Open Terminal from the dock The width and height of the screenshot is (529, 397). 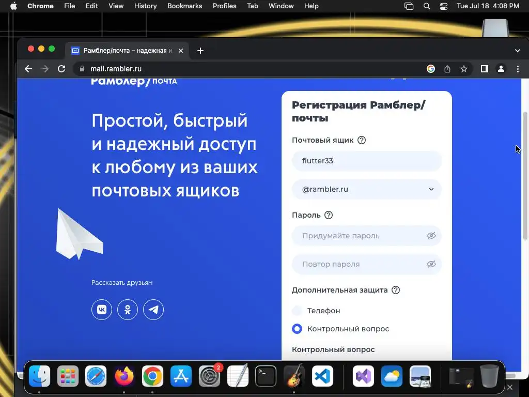click(266, 376)
